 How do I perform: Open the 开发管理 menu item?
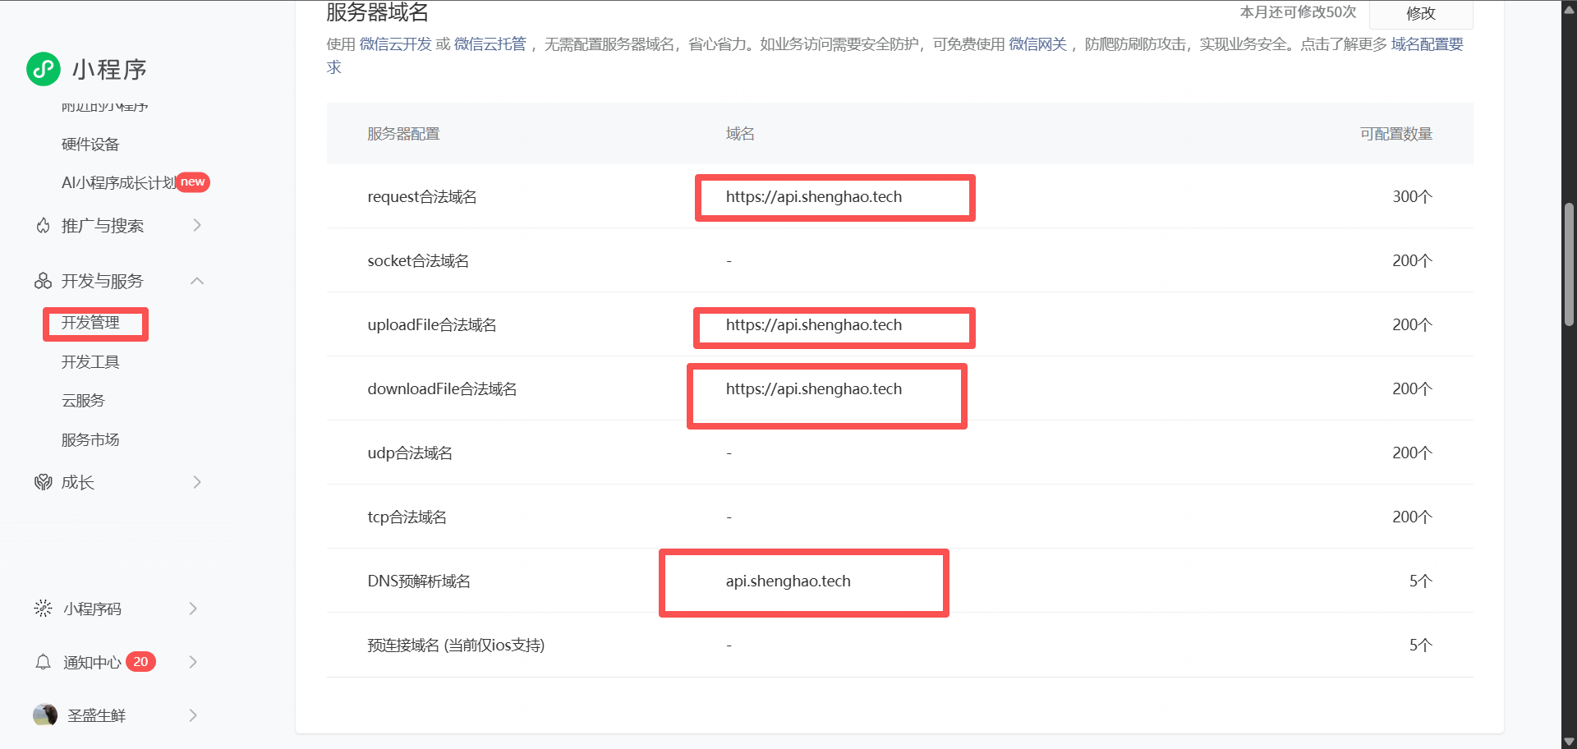[90, 324]
